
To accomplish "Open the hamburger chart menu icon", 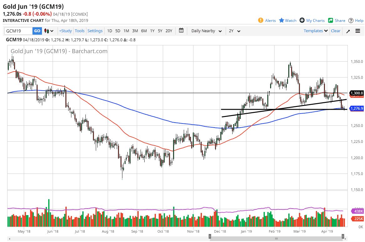I will coord(357,31).
